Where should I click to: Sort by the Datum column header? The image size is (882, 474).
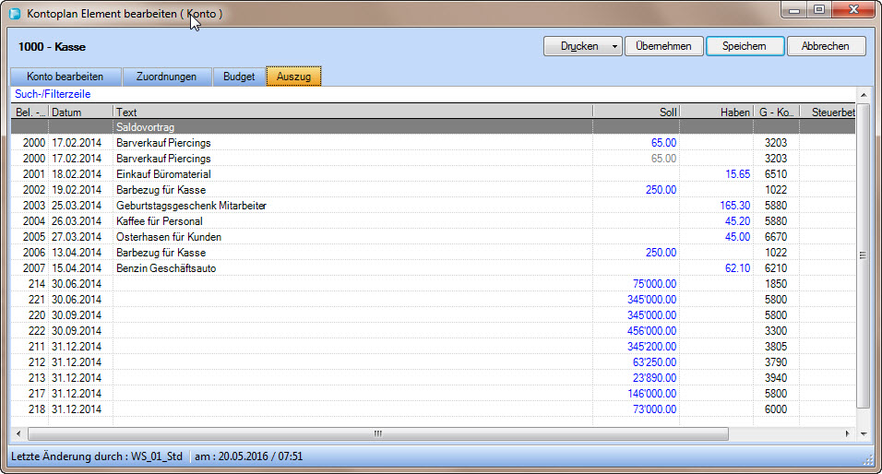coord(81,113)
